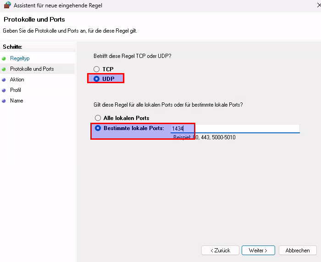Click the Protokolle und Ports page heading
The height and width of the screenshot is (262, 321).
tap(34, 19)
